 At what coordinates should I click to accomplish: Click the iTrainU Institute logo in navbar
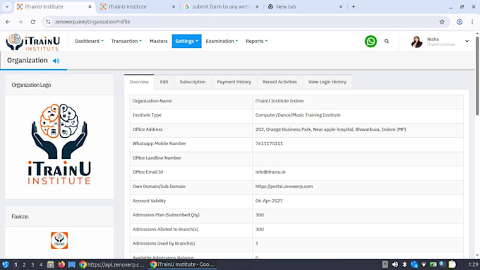coord(33,42)
